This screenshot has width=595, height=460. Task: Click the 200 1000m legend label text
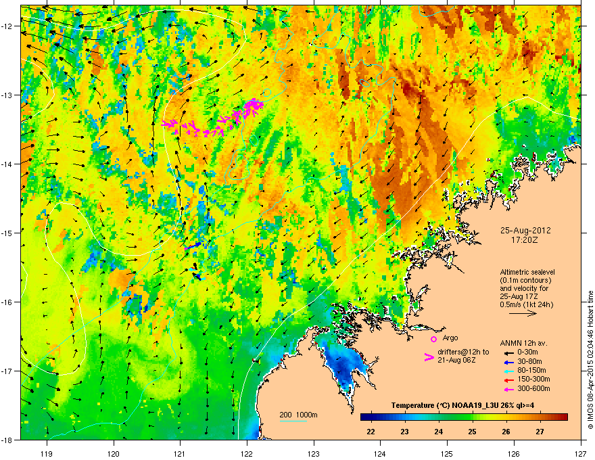[x=298, y=415]
